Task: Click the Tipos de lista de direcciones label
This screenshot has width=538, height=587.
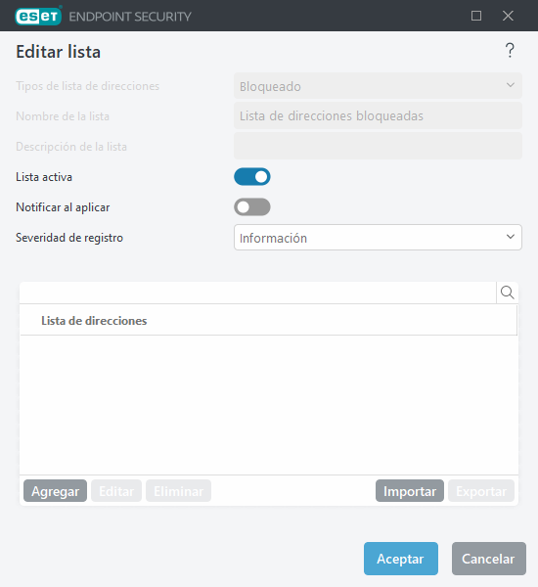Action: tap(88, 86)
